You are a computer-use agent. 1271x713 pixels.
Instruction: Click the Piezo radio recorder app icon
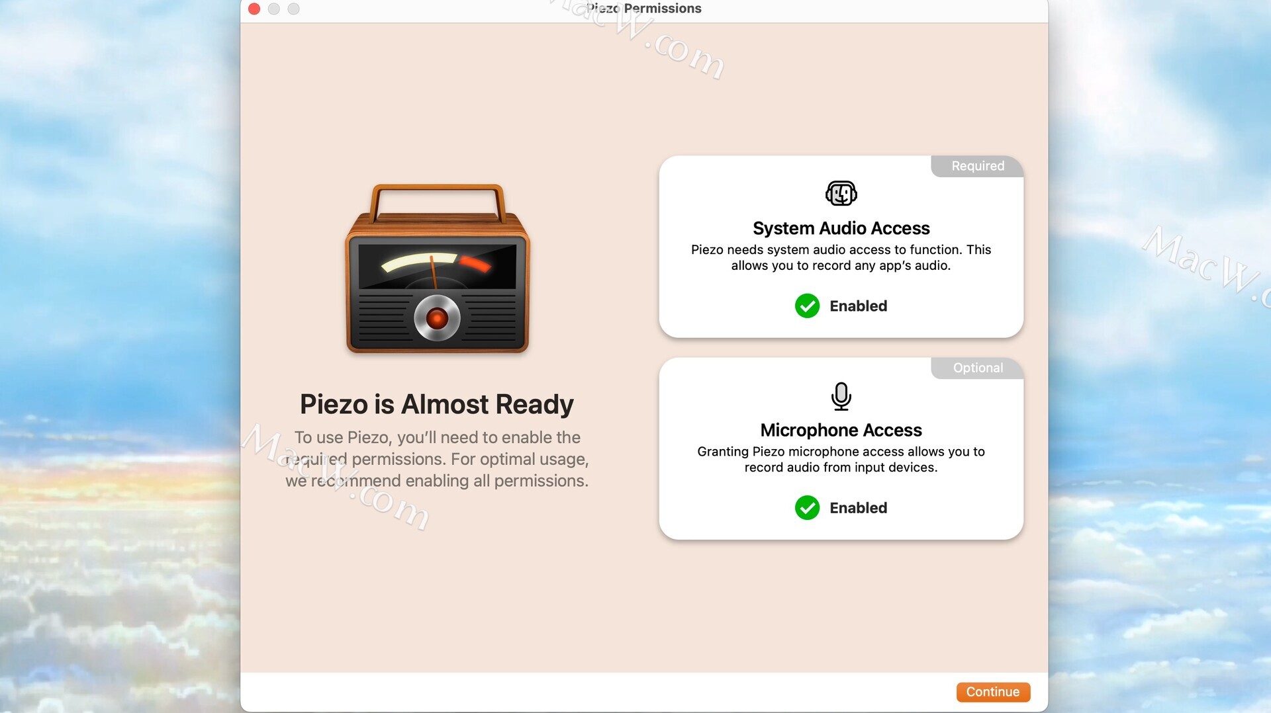pyautogui.click(x=437, y=269)
